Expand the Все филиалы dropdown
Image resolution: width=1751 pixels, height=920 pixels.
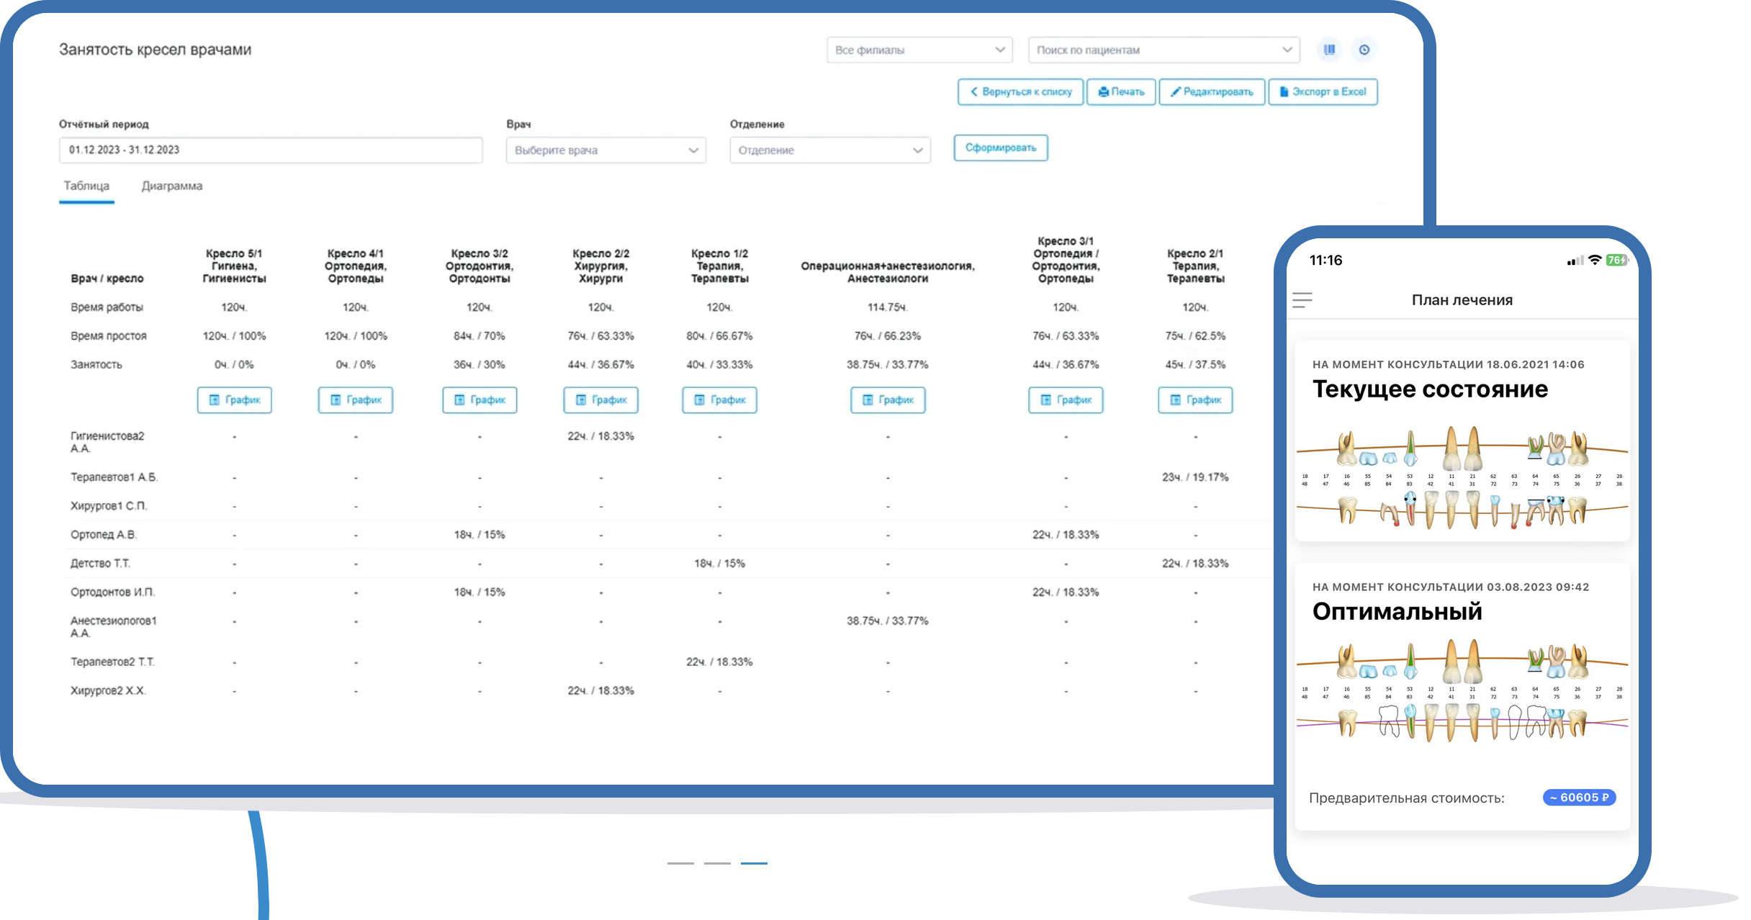click(919, 50)
